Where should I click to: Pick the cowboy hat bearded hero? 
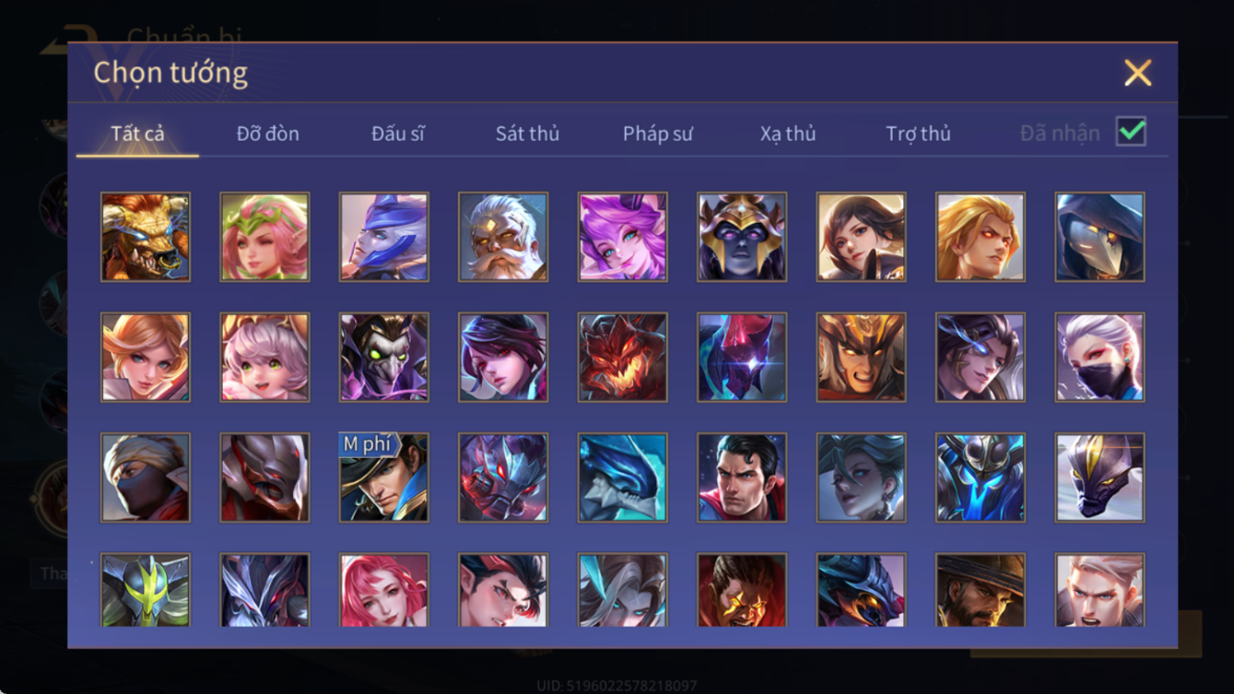tap(981, 590)
